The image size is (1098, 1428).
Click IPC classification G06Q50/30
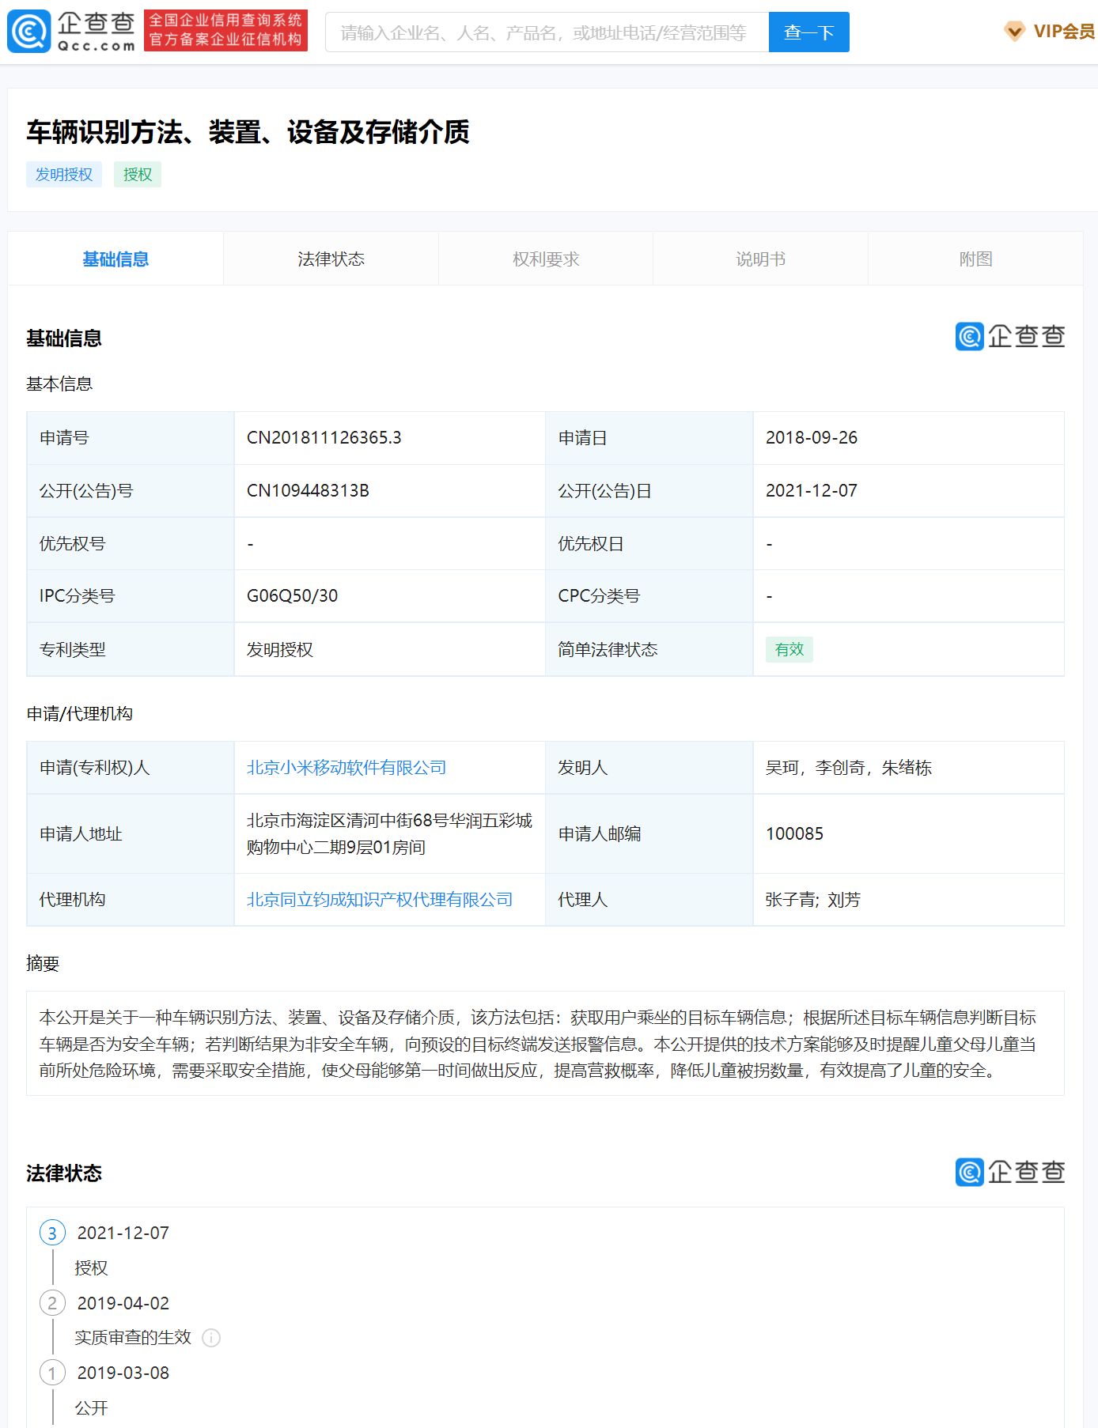point(293,596)
